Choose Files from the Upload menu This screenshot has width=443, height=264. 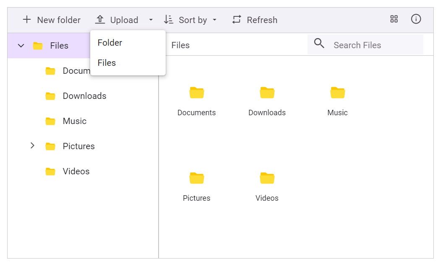coord(107,63)
